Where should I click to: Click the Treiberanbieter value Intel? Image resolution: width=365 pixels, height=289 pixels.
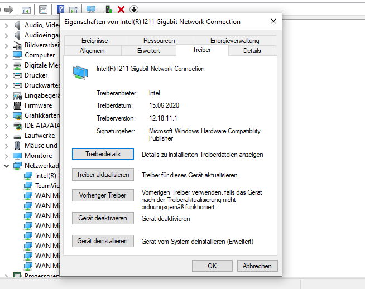click(155, 93)
